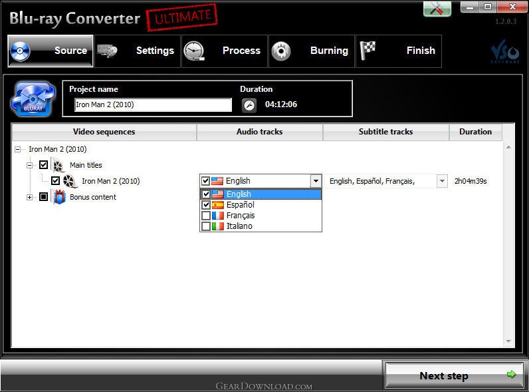Screen dimensions: 529x392
Task: Enable the Français audio track checkbox
Action: coord(206,216)
